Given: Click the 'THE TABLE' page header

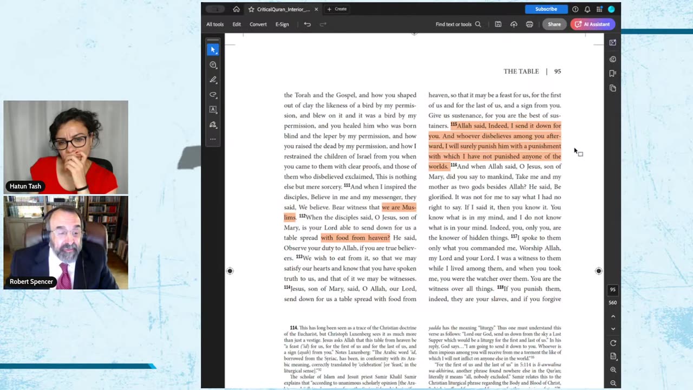Looking at the screenshot, I should click(521, 71).
